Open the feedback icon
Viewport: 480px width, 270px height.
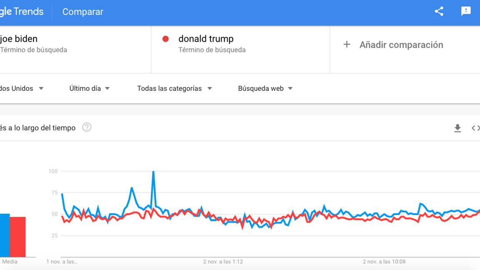tap(465, 12)
